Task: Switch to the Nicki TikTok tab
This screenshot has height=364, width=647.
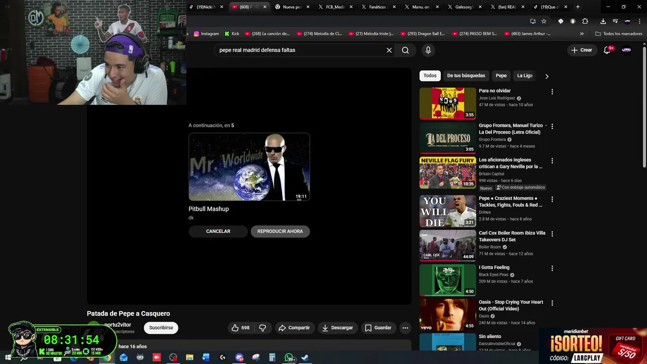Action: pyautogui.click(x=206, y=7)
